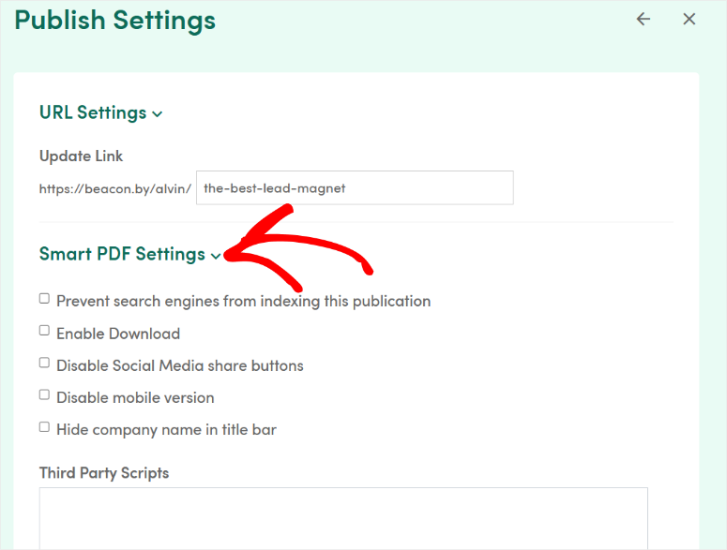Click the Update Link label
The width and height of the screenshot is (727, 550).
click(x=81, y=156)
